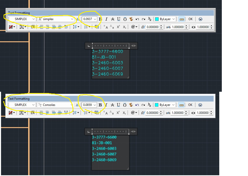The image size is (248, 176).
Task: Click cyan color swatch in Consolas-font toolbar
Action: (156, 105)
